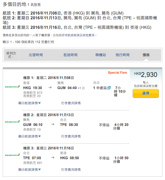This screenshot has width=165, height=180.
Task: Sort results by 出發時間
Action: pos(36,55)
